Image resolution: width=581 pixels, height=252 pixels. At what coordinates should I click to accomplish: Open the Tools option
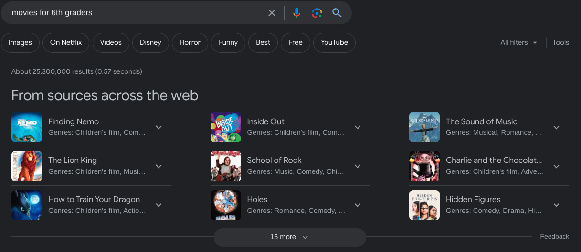[560, 42]
